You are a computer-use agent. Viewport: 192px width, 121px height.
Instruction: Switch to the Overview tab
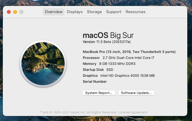click(54, 12)
